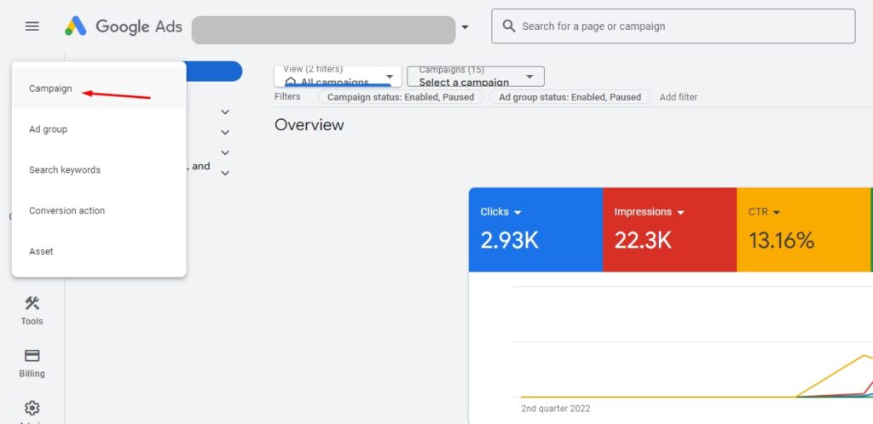The image size is (873, 424).
Task: Open the Tools wrench icon
Action: [32, 303]
